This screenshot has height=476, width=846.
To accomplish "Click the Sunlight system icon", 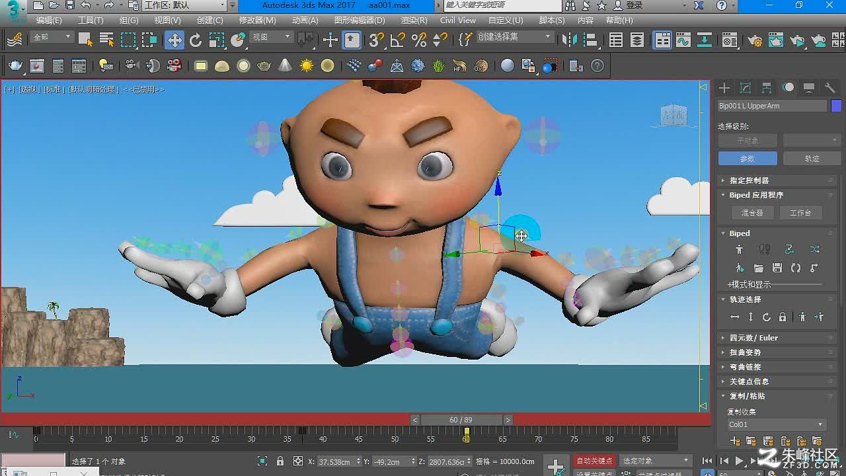I will coord(307,65).
